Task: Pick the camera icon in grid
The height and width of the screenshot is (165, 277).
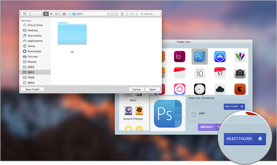Action: (240, 73)
